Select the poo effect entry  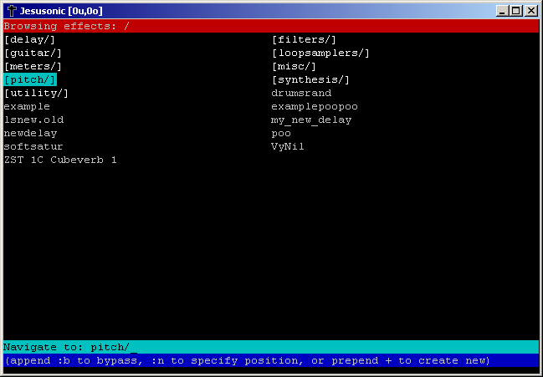pyautogui.click(x=281, y=134)
